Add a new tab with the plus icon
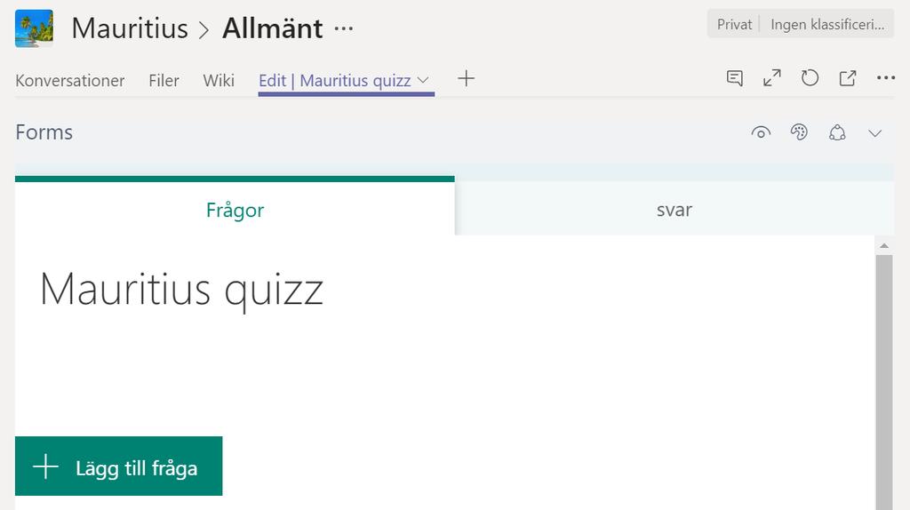The height and width of the screenshot is (510, 910). 466,78
